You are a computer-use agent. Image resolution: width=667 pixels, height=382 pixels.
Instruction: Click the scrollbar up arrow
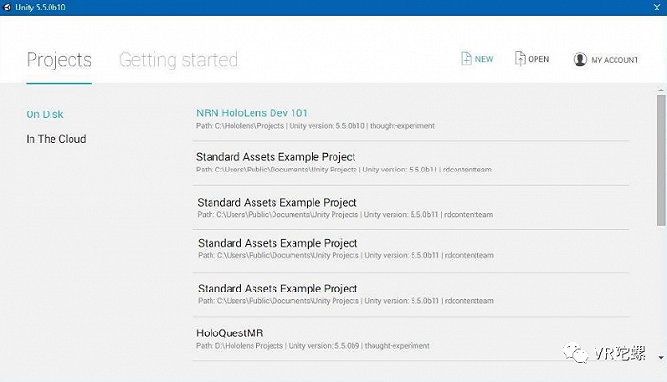[x=660, y=90]
